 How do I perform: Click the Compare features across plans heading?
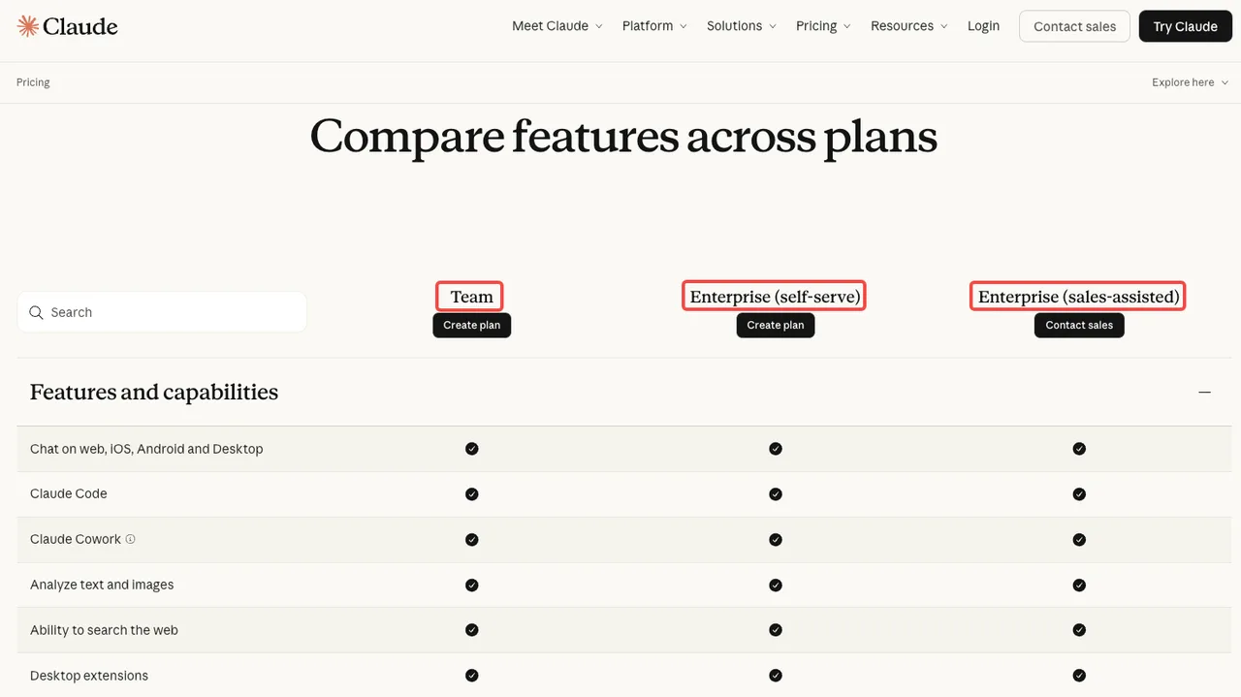(x=623, y=136)
